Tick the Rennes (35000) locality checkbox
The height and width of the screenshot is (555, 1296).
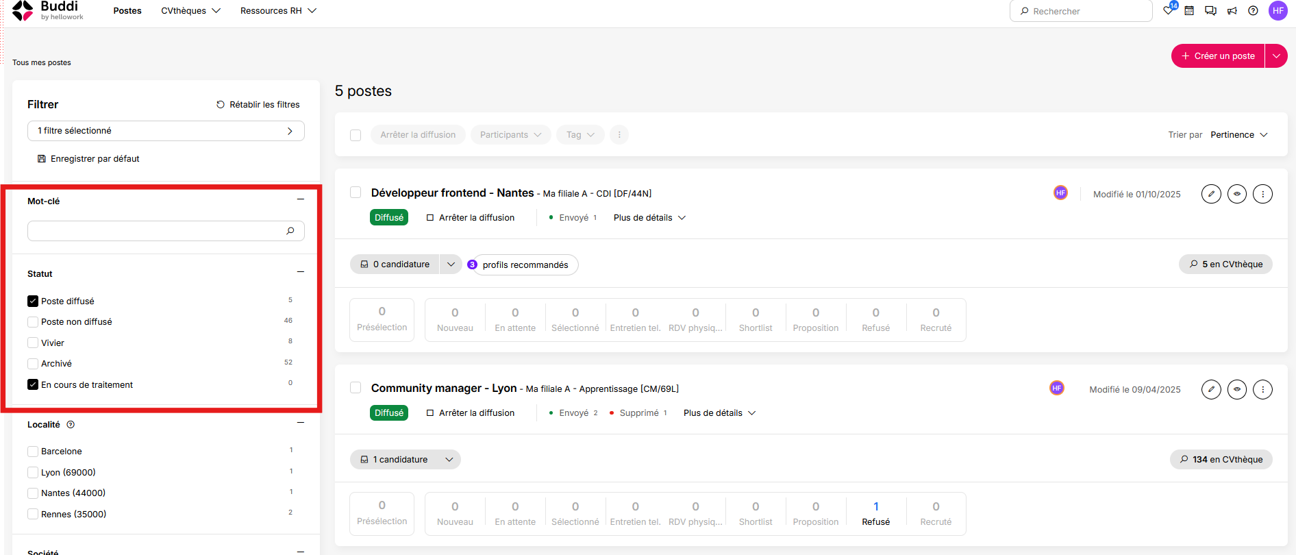coord(33,514)
